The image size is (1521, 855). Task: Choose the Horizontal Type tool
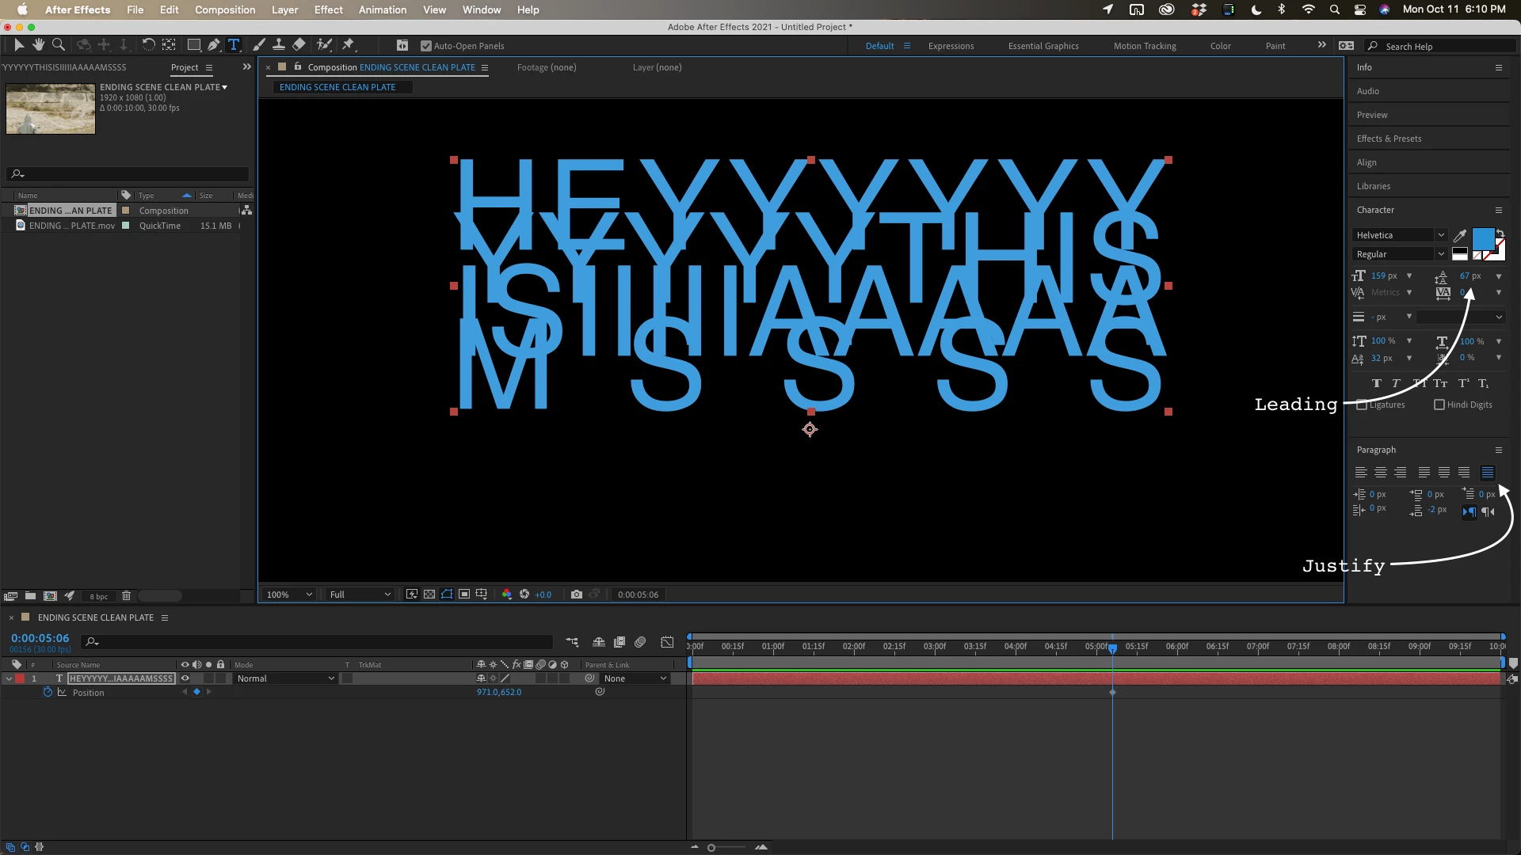coord(234,45)
